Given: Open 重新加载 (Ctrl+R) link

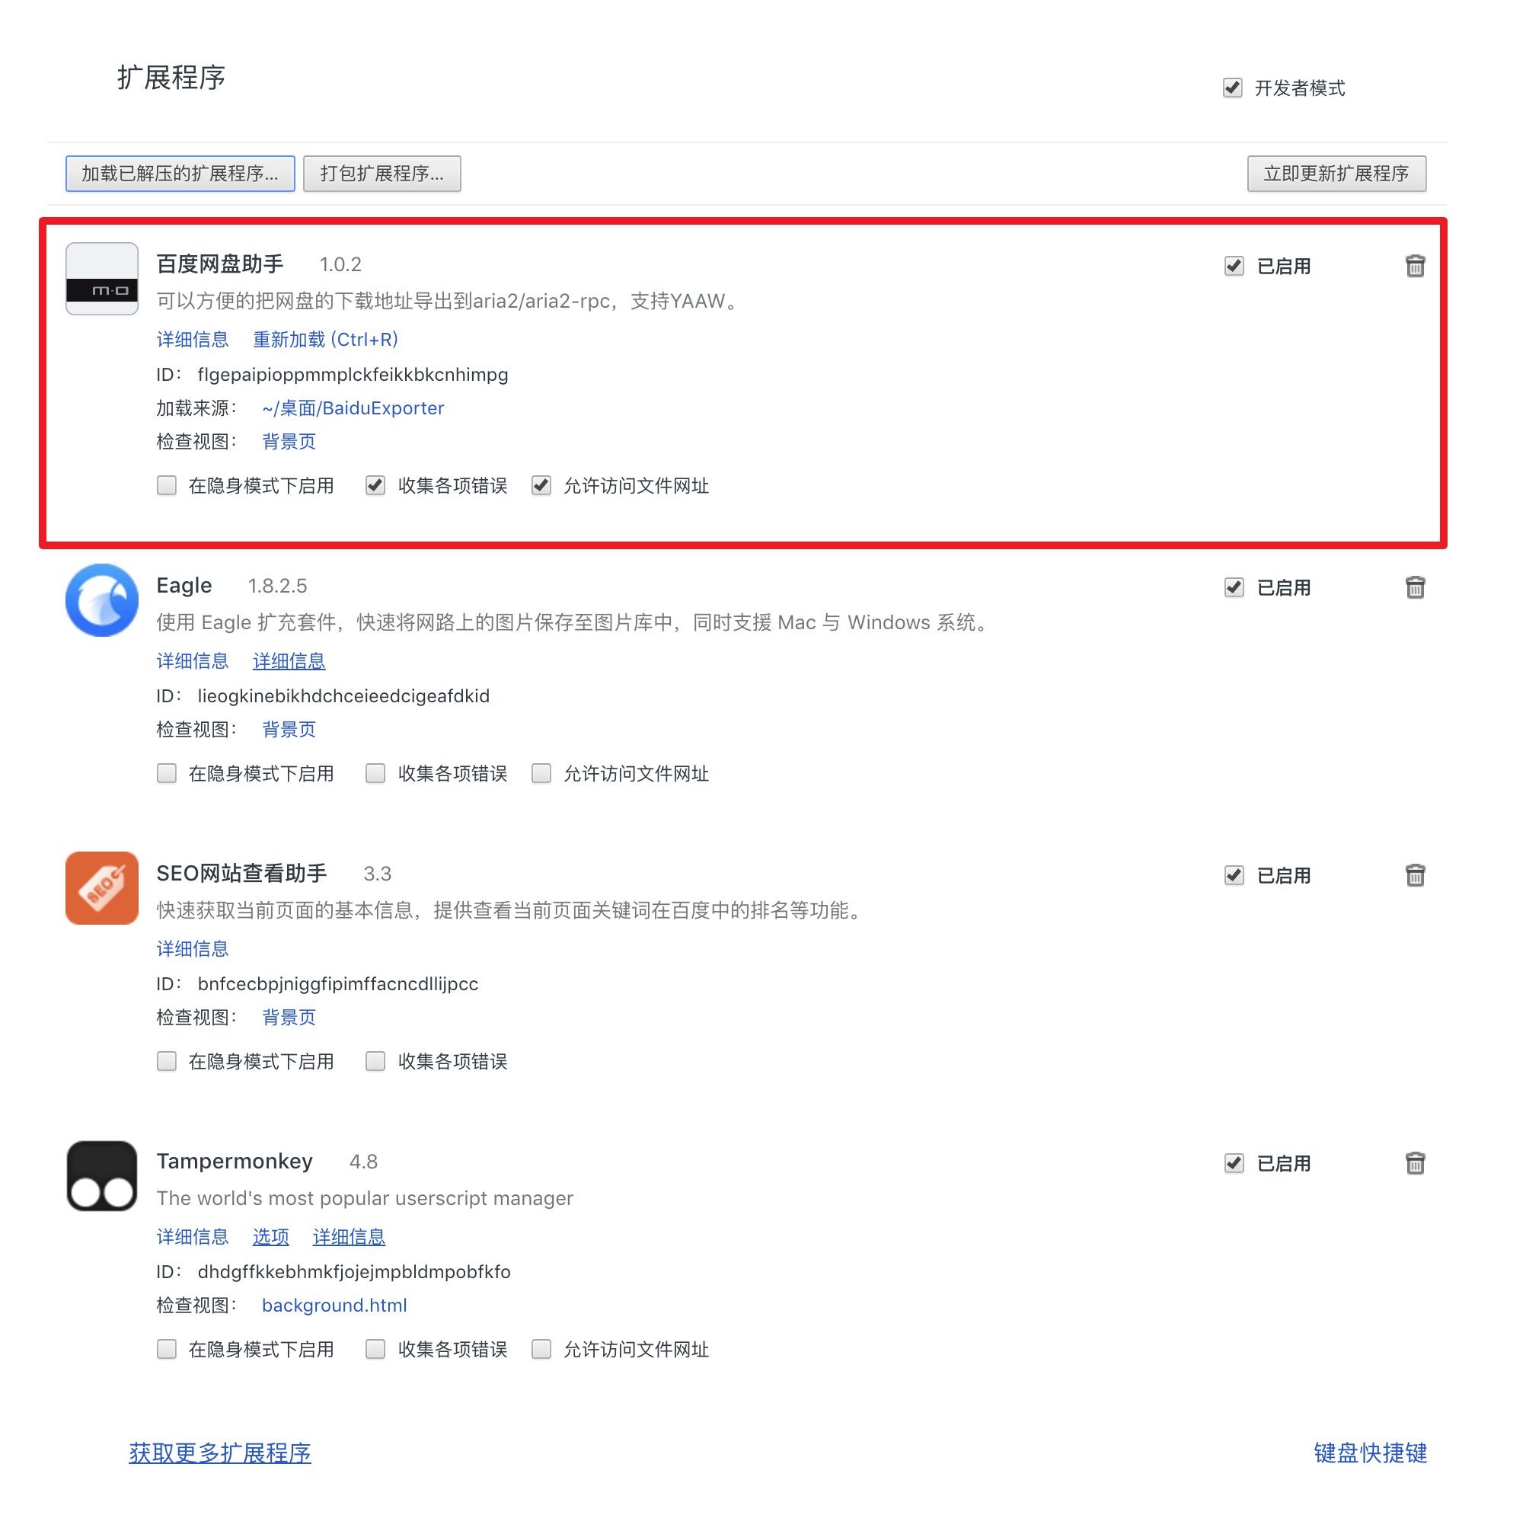Looking at the screenshot, I should coord(325,339).
